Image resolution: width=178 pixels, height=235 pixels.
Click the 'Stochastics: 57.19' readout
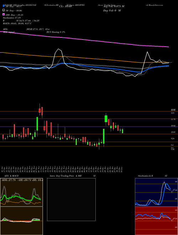[x=12, y=18]
